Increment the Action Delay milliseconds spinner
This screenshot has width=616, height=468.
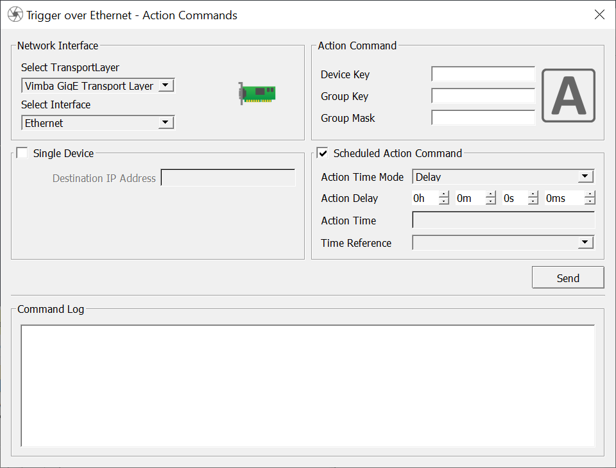590,195
